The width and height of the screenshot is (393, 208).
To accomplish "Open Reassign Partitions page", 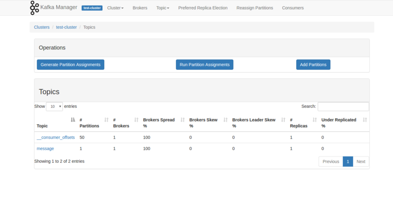I will pos(254,8).
